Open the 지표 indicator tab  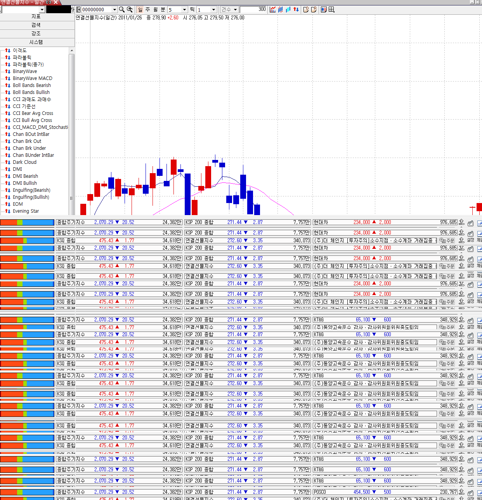(x=36, y=17)
